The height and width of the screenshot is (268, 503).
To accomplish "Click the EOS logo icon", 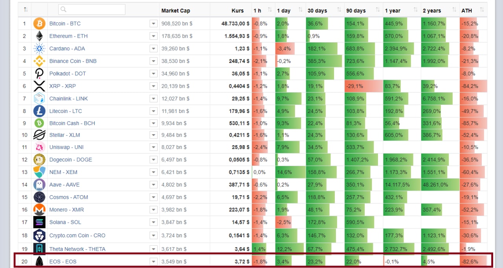I will 39,261.
